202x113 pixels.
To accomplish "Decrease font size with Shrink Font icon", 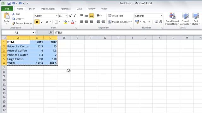I will [x=75, y=16].
